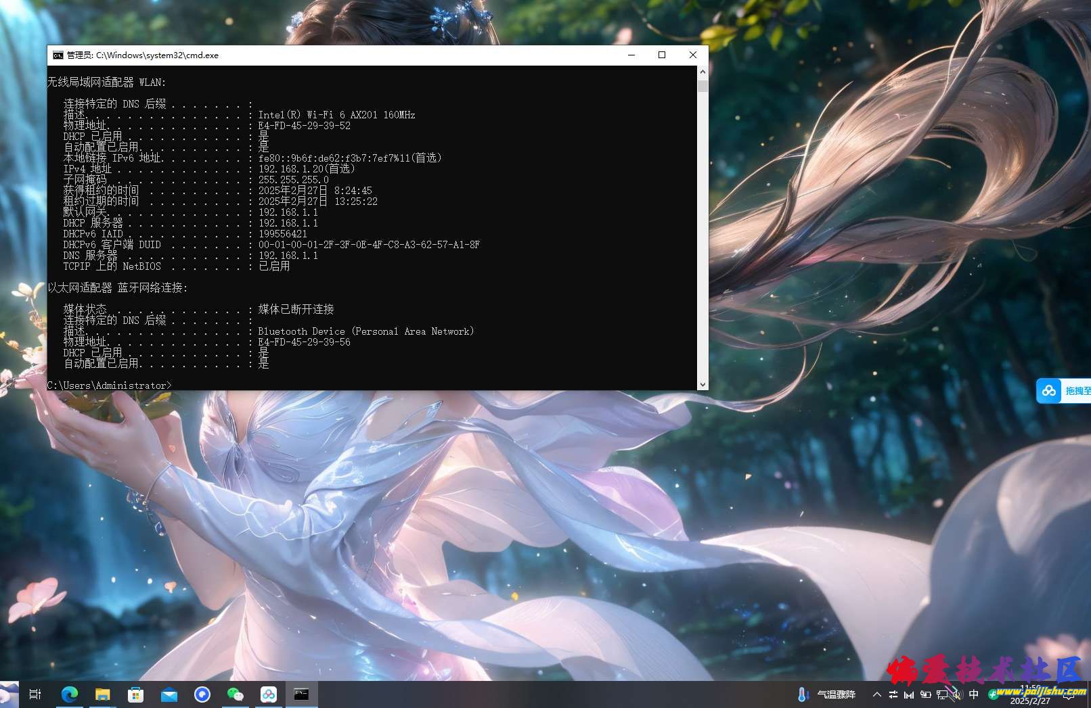1091x708 pixels.
Task: Click the cmd scrollbar up arrow
Action: point(703,72)
